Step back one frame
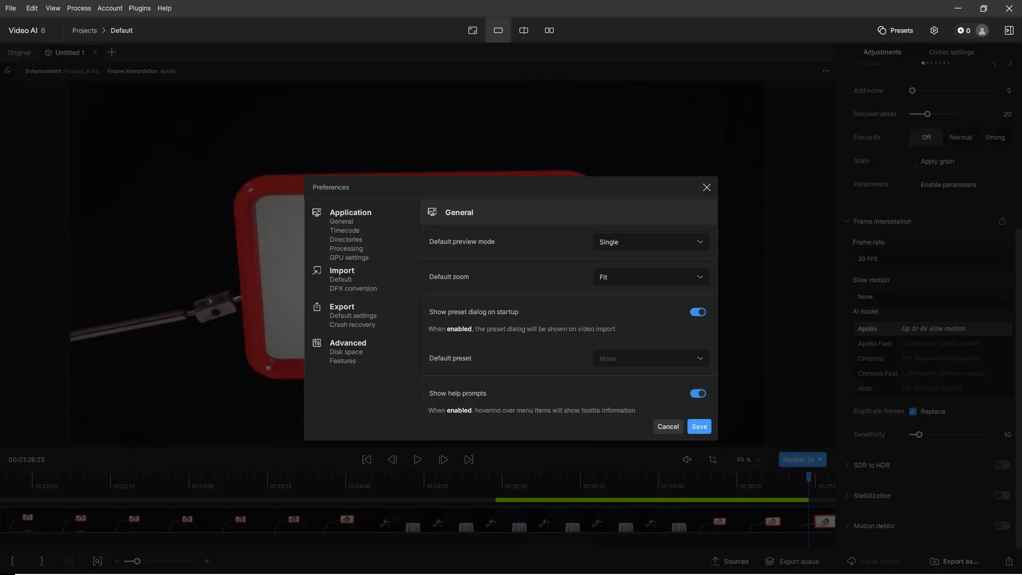 (x=392, y=459)
